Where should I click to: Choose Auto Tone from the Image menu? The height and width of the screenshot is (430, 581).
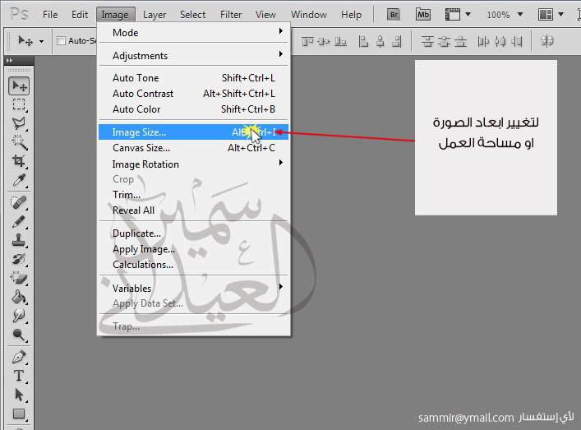point(194,78)
